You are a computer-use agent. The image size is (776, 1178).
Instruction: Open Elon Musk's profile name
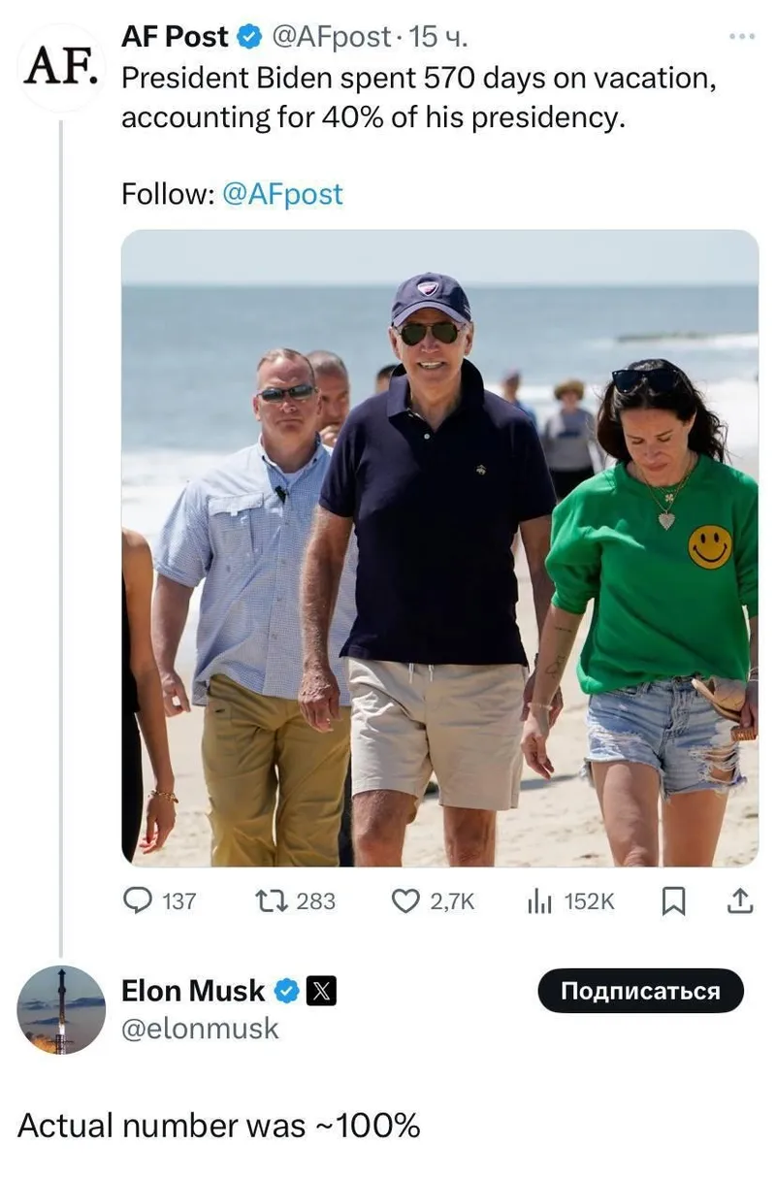tap(192, 991)
